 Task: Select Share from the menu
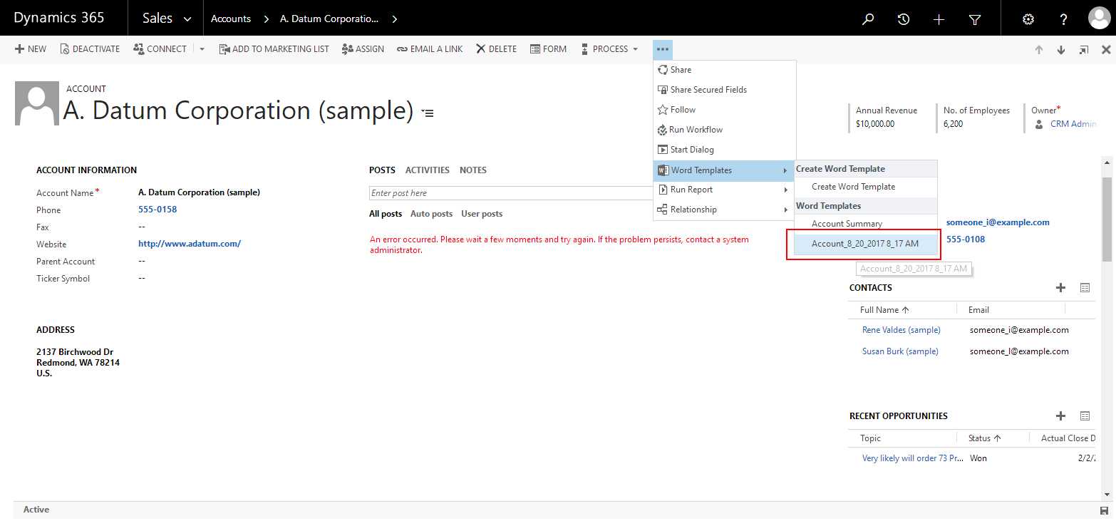725,70
